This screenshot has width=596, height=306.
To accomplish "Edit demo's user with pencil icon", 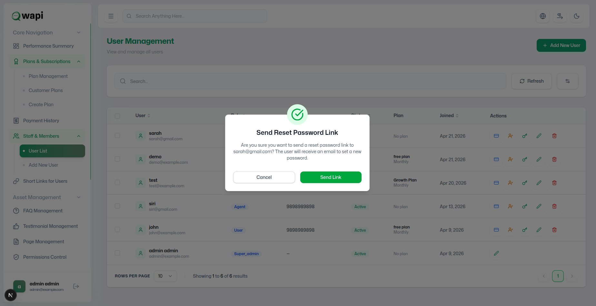I will pyautogui.click(x=539, y=159).
